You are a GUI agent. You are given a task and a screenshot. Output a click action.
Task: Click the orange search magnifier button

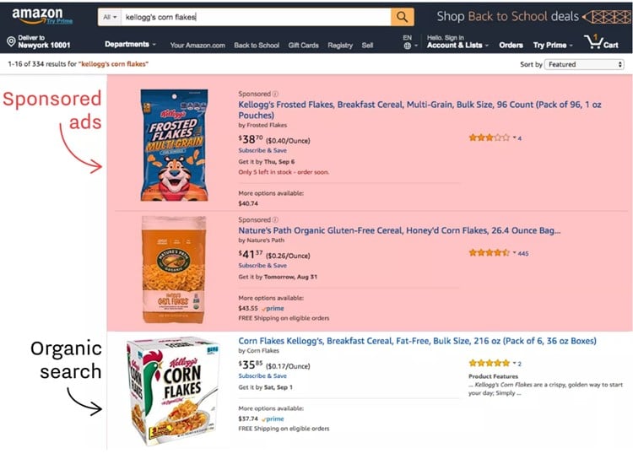403,17
